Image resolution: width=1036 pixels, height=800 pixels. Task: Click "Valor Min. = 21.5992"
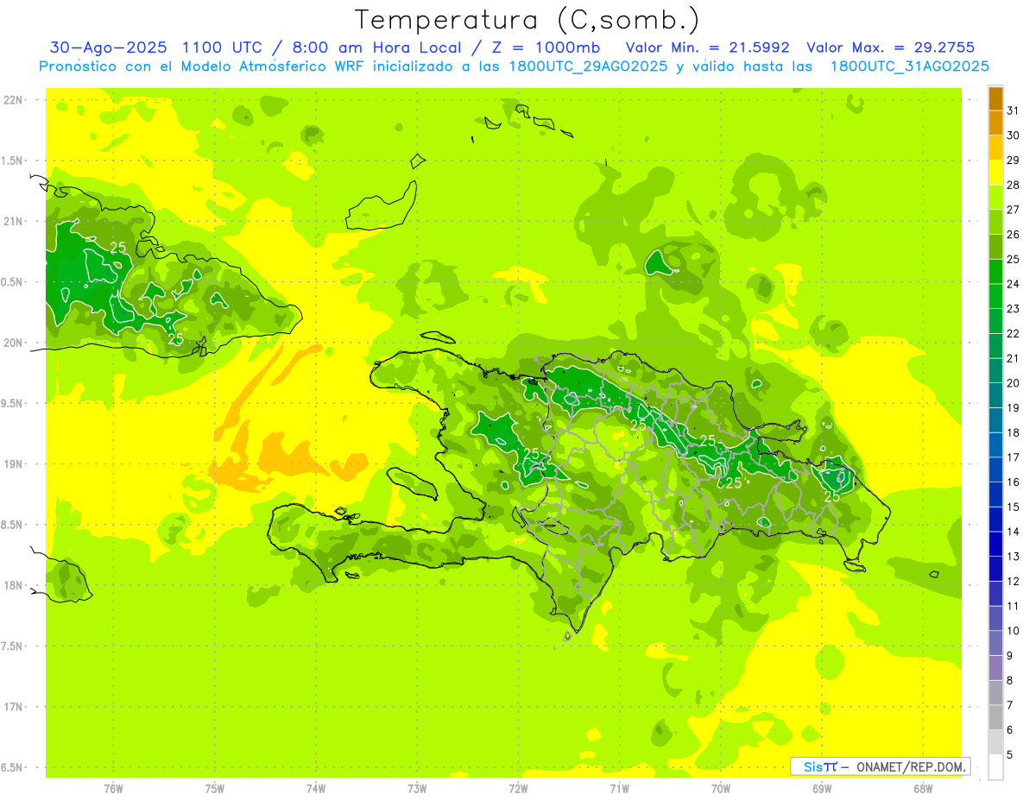(708, 47)
